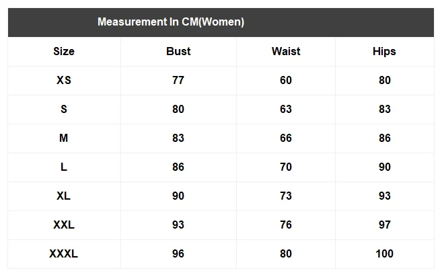Click the hips value 100 for XXXL
This screenshot has height=277, width=442.
(x=385, y=253)
